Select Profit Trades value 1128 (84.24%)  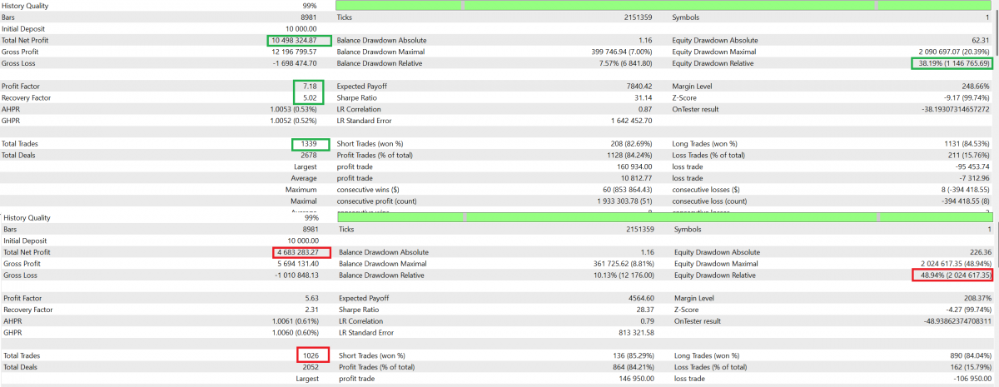(629, 155)
